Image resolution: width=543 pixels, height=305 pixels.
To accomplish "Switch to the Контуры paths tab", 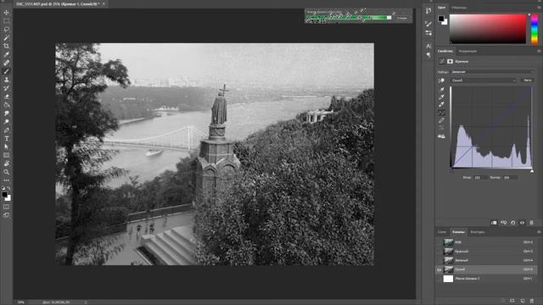I will 477,232.
